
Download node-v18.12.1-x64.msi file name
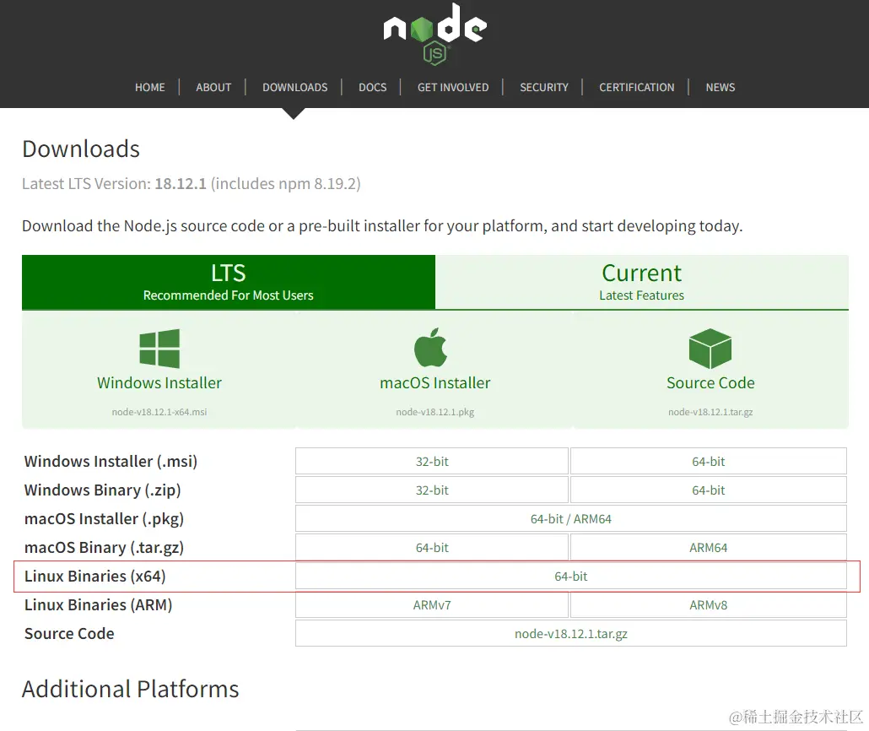point(159,412)
